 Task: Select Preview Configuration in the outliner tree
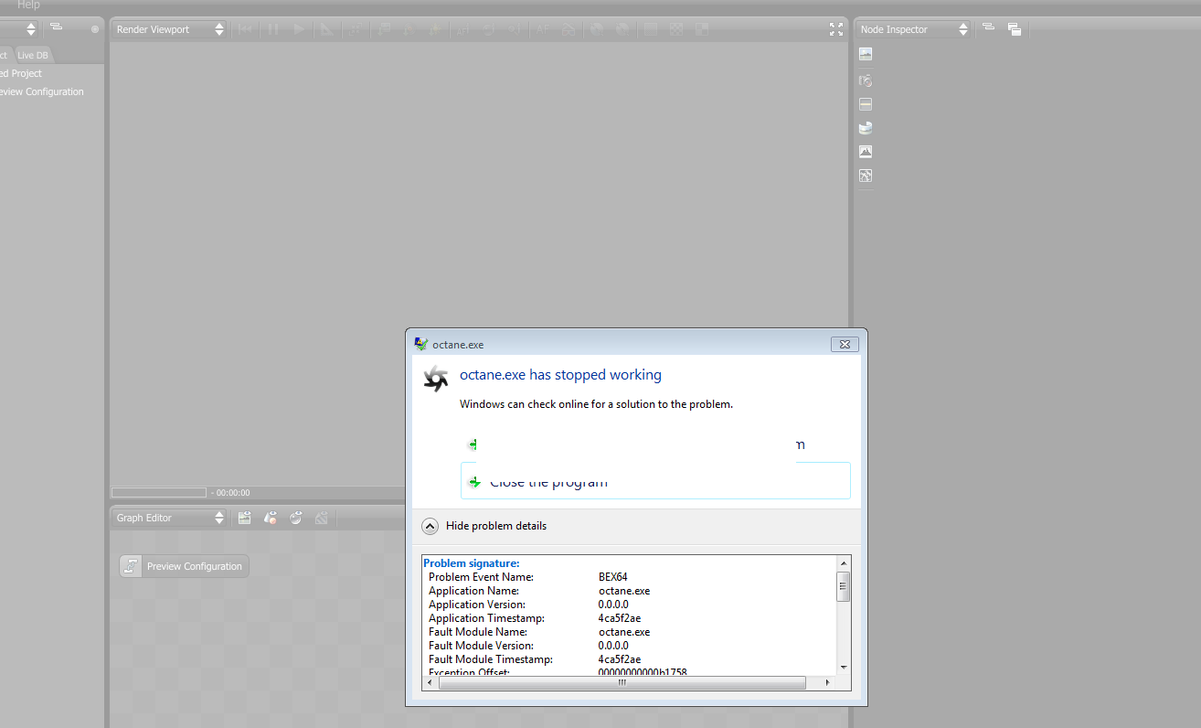(x=42, y=91)
